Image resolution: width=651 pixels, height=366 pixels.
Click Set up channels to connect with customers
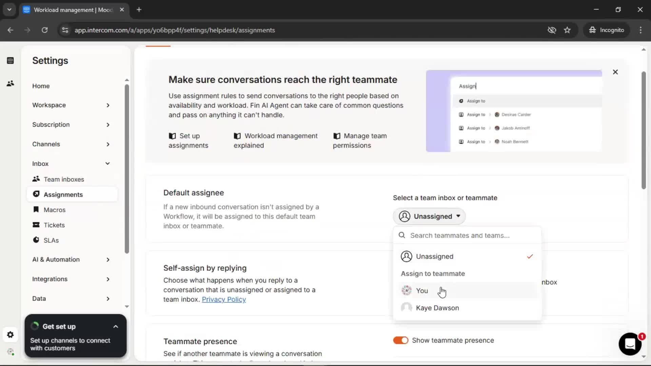(70, 344)
